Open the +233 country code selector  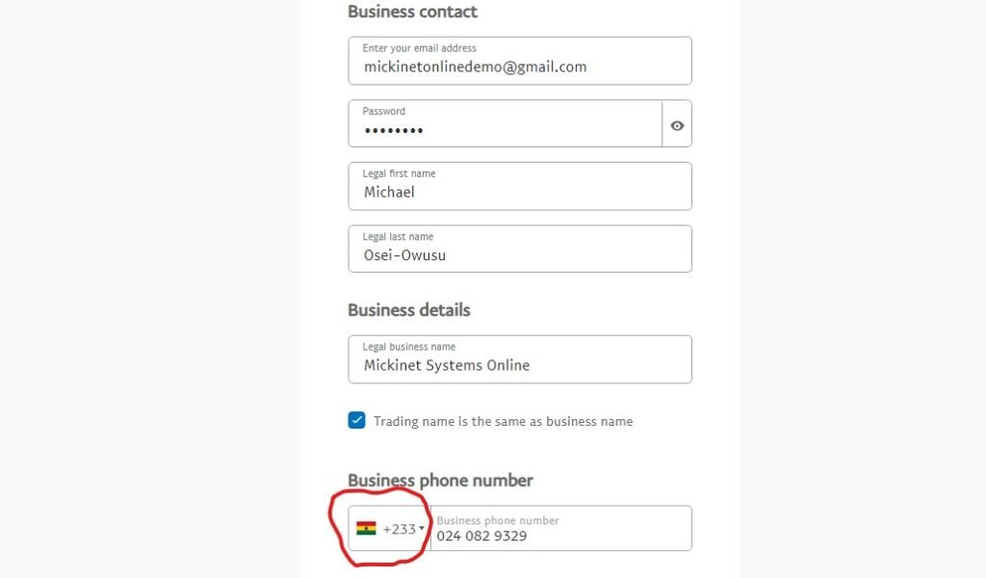coord(399,529)
